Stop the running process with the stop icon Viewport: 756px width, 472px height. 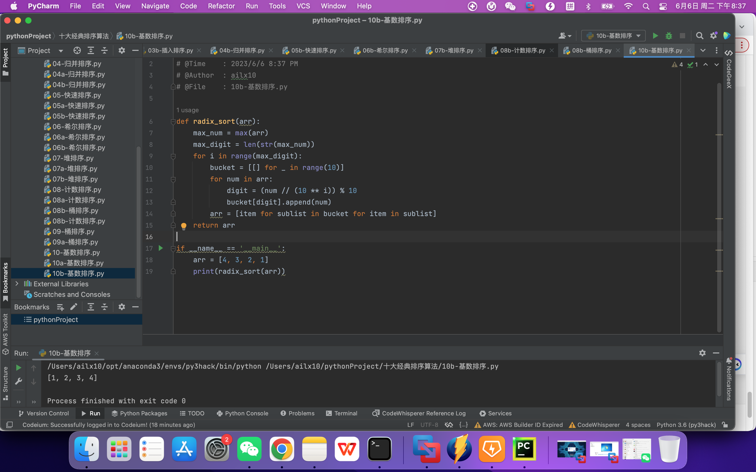coord(682,36)
